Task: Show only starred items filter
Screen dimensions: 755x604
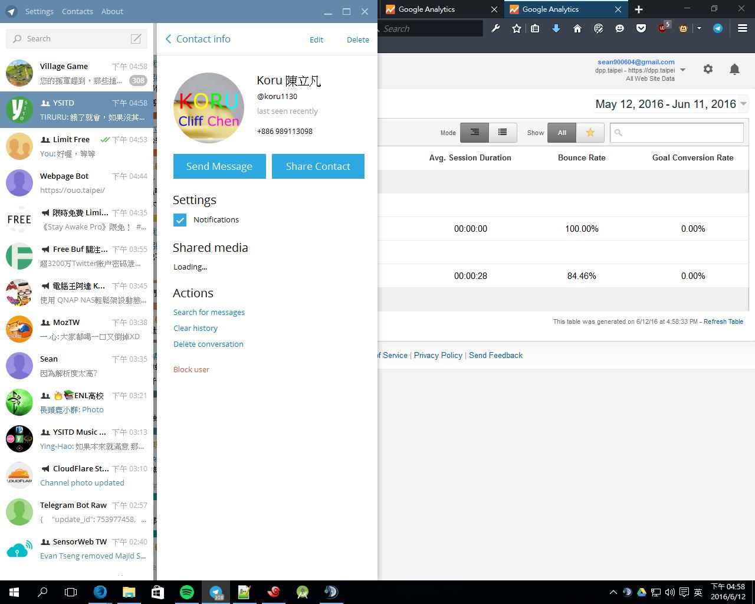Action: click(590, 133)
